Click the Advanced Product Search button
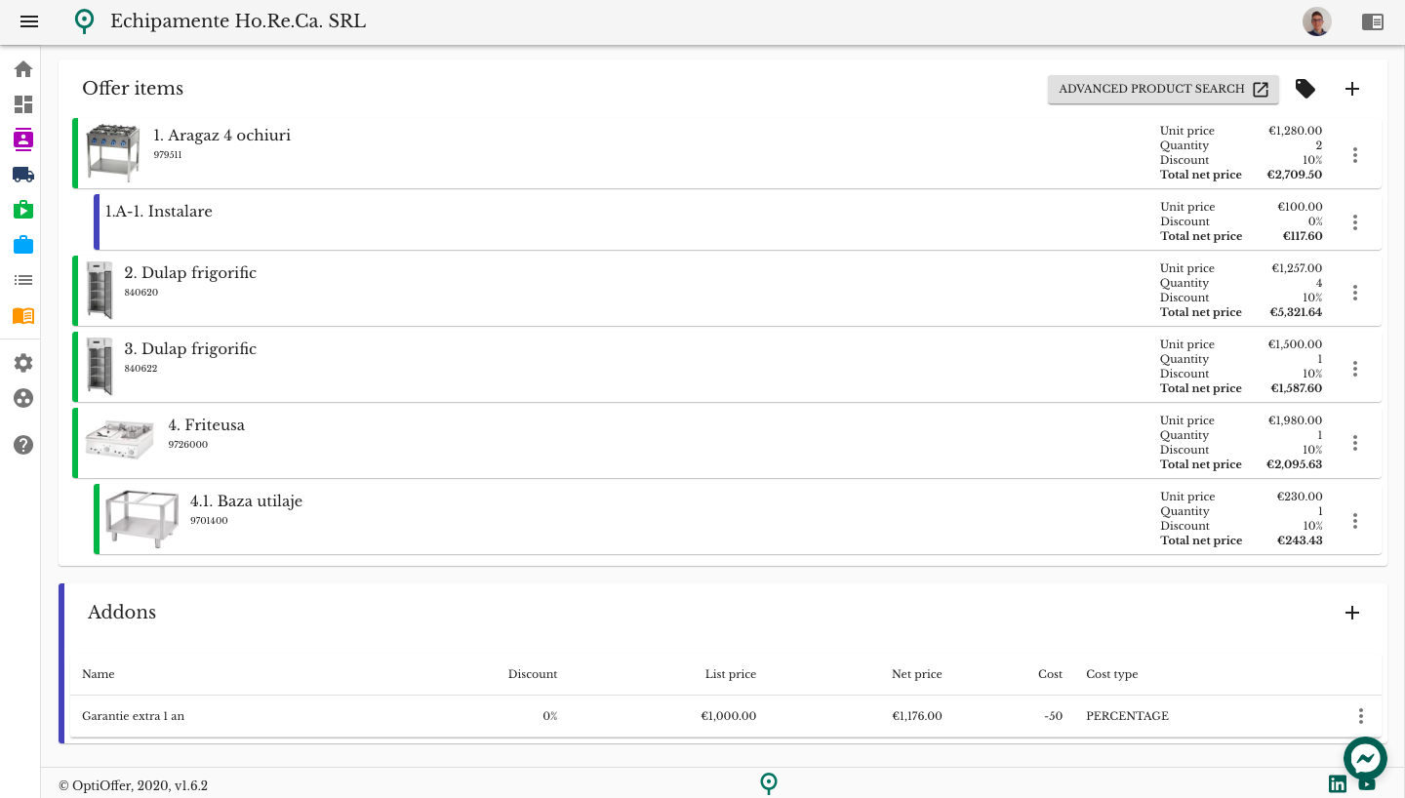Viewport: 1405px width, 798px height. click(1163, 89)
